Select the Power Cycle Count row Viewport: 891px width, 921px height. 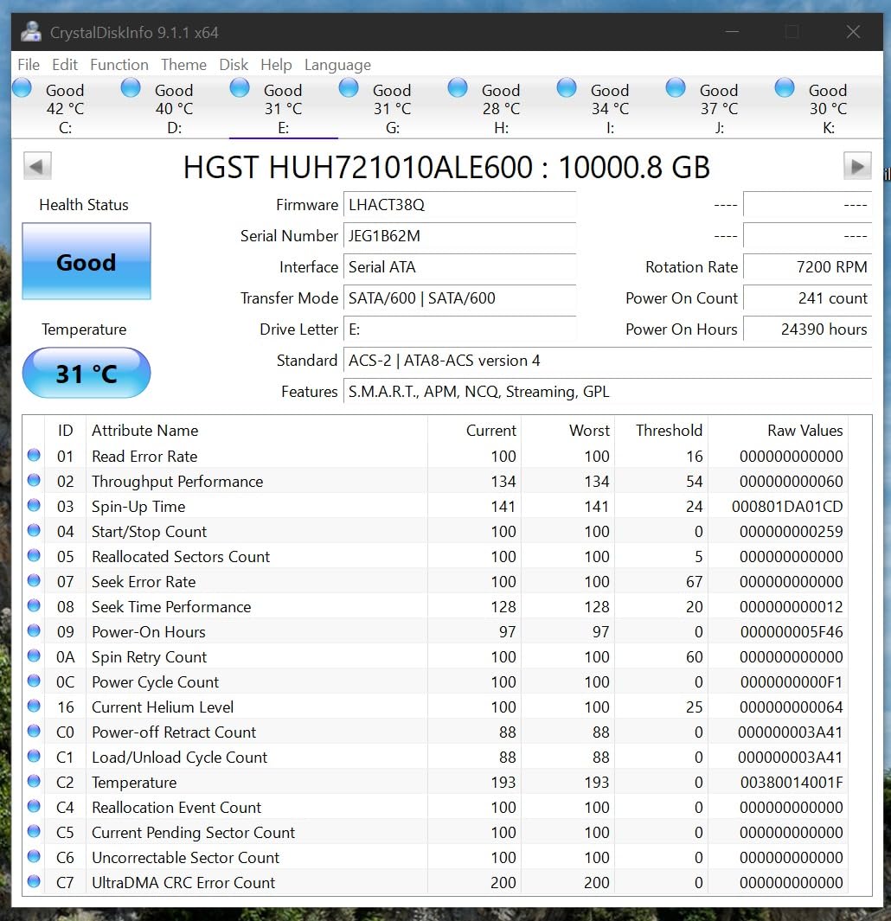click(x=436, y=681)
